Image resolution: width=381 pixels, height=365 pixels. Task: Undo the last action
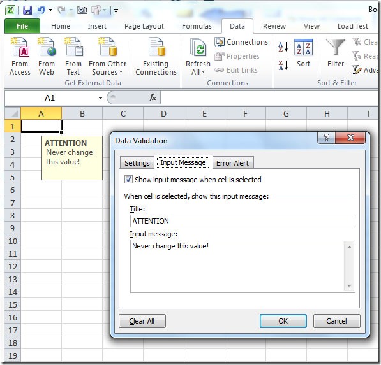41,10
